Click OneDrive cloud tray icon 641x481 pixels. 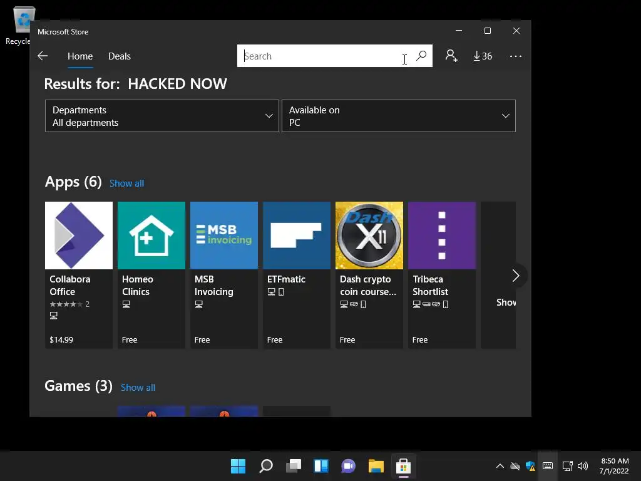[515, 466]
